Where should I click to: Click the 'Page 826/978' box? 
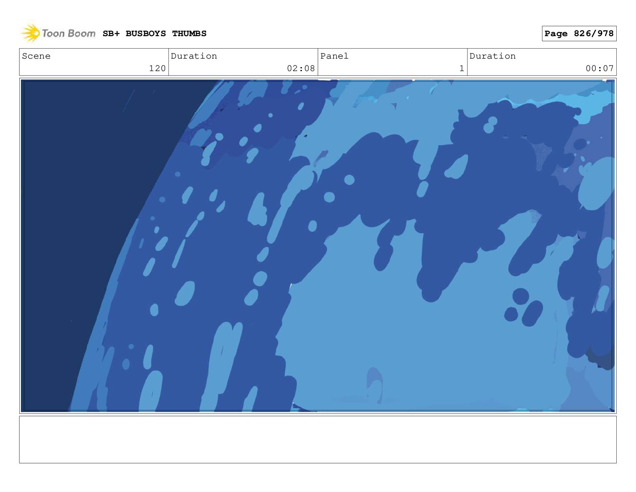(x=579, y=34)
